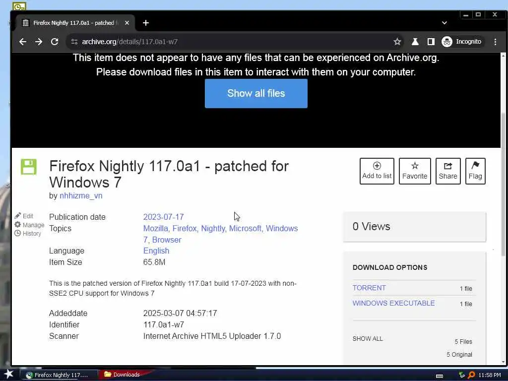Share this archive item
This screenshot has height=381, width=508.
(x=448, y=171)
